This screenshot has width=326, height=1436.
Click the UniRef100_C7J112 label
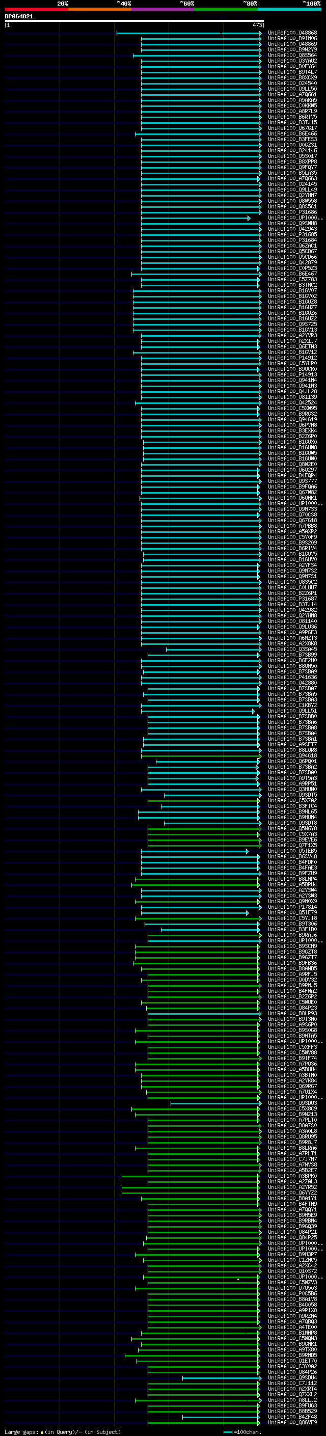pos(292,1383)
